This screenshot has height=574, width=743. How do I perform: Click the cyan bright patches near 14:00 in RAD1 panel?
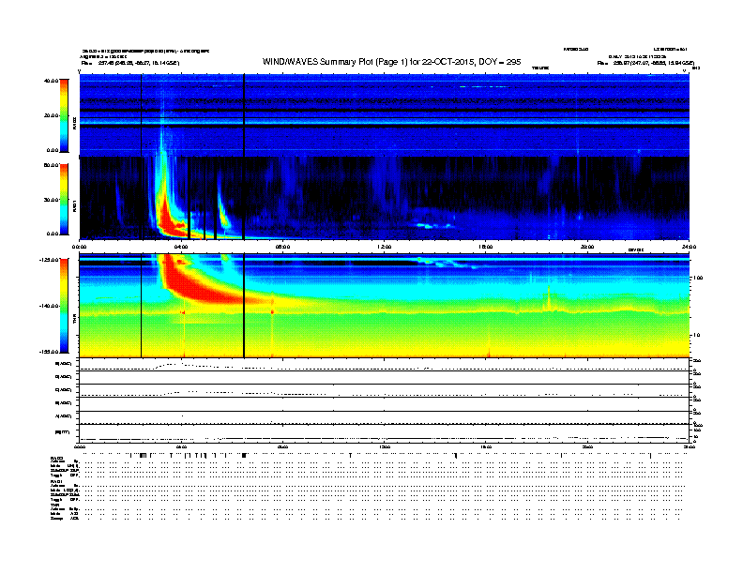pyautogui.click(x=432, y=226)
